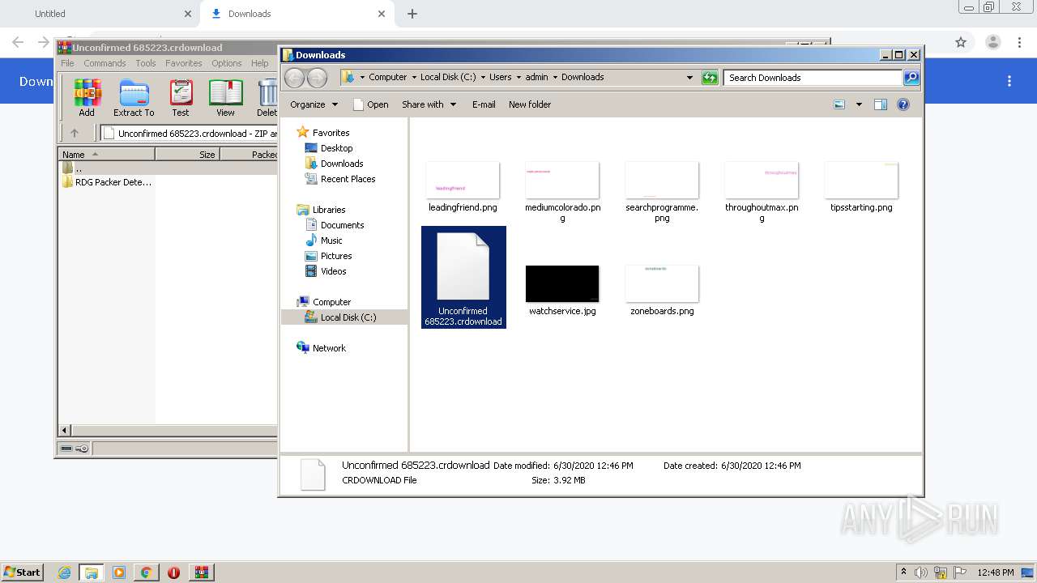This screenshot has height=583, width=1037.
Task: Show hidden tray icons arrow
Action: pyautogui.click(x=904, y=572)
